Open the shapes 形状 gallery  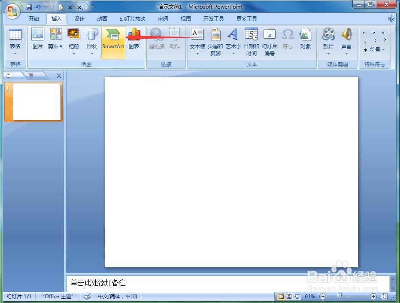[92, 42]
